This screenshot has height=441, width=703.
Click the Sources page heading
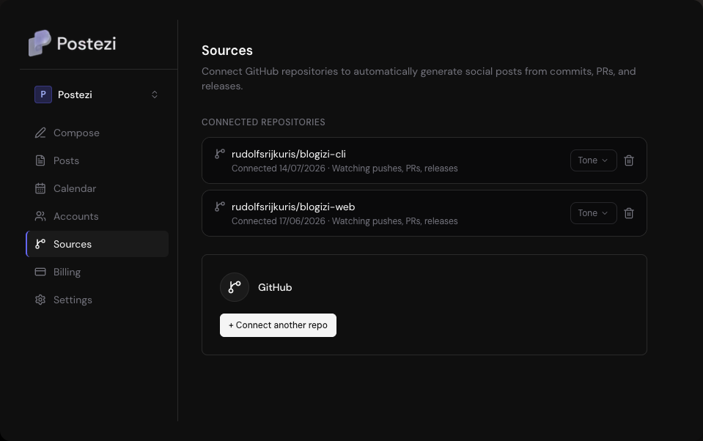[227, 51]
